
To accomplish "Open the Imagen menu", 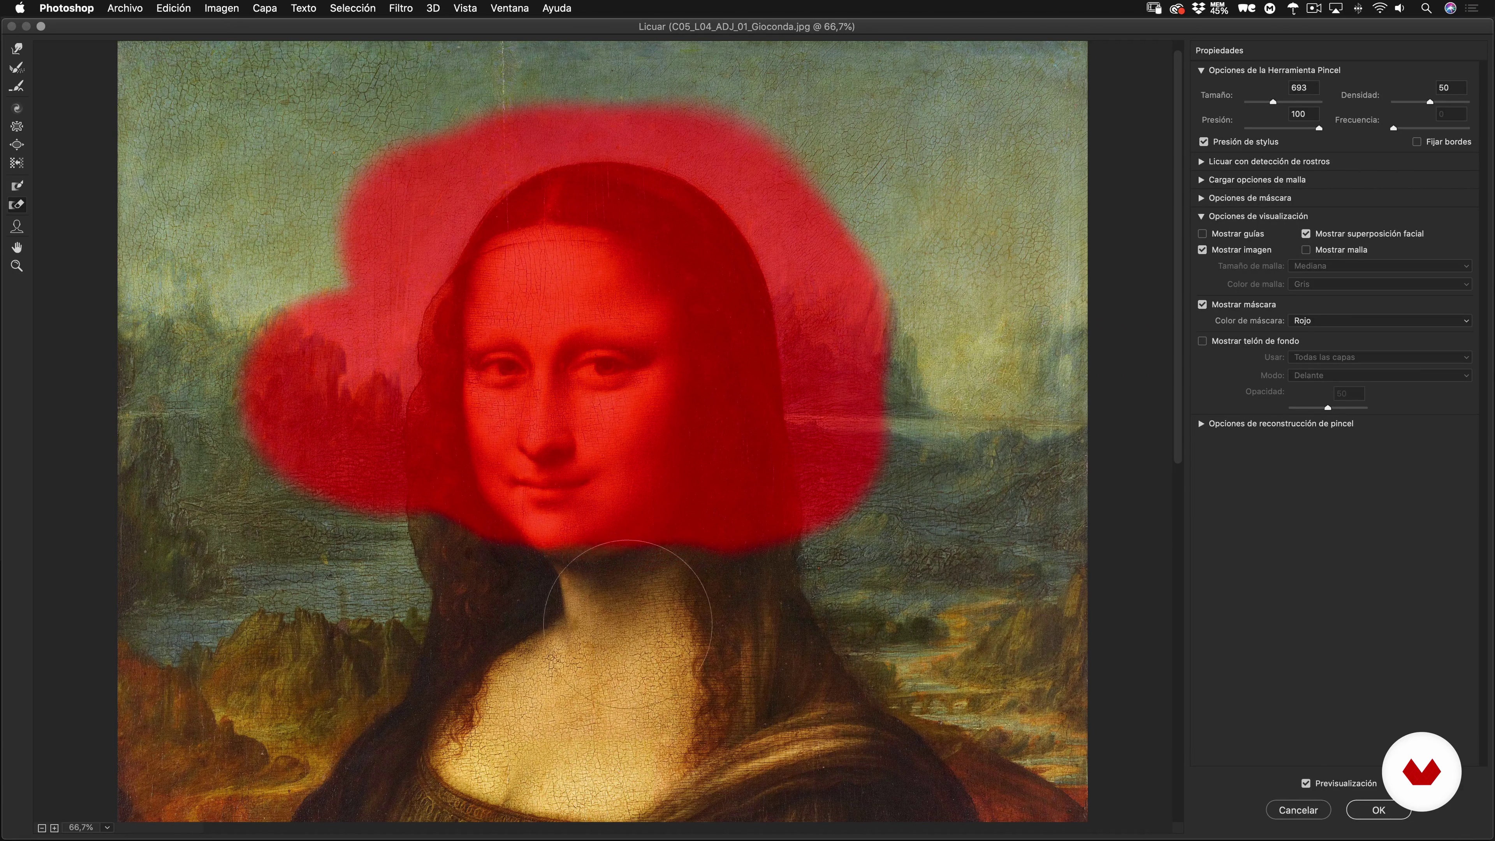I will pyautogui.click(x=221, y=8).
